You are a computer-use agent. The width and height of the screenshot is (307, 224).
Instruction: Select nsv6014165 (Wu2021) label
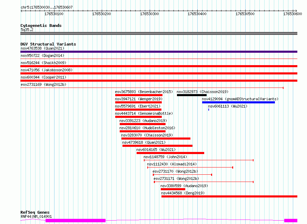click(156, 150)
